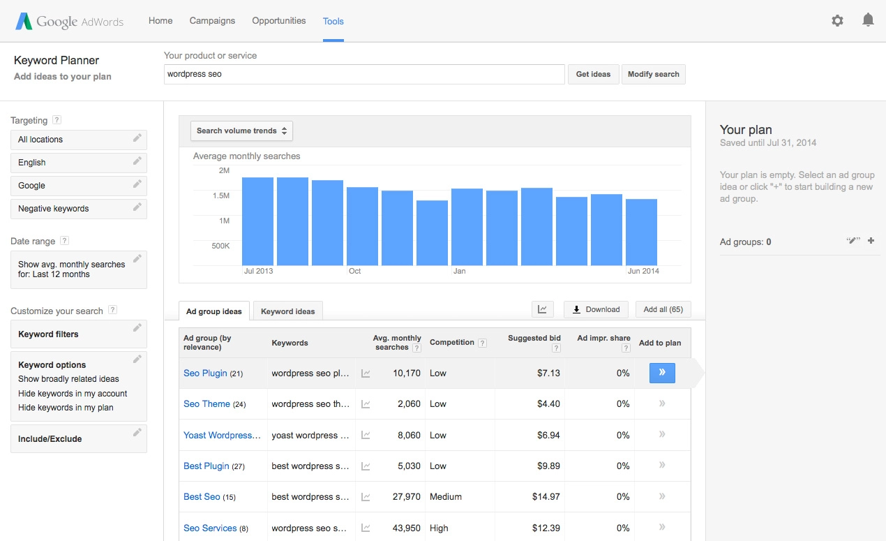Add Best Seo group to plan

tap(662, 496)
